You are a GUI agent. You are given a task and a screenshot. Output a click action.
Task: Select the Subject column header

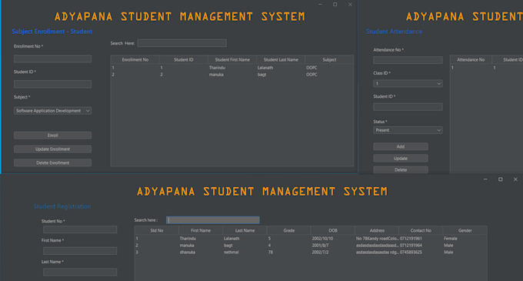[x=329, y=60]
